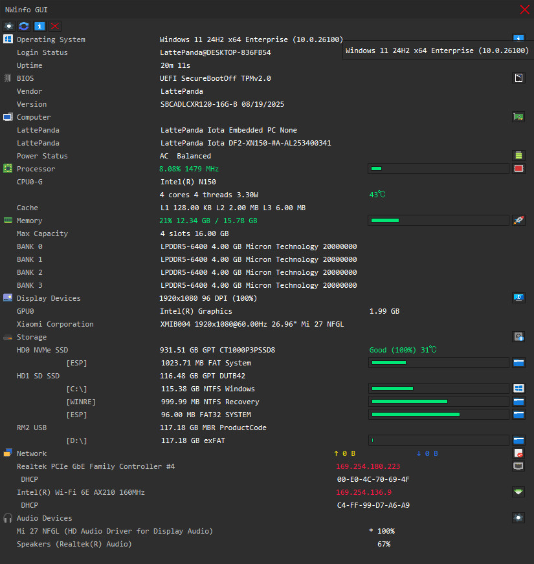Click the folder icon for WINRE partition
Screen dimensions: 534x564
pyautogui.click(x=518, y=402)
